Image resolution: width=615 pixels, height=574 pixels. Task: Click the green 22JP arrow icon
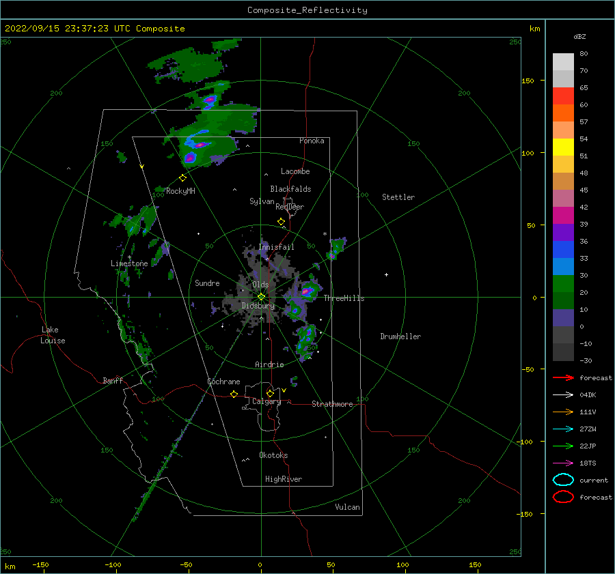[x=563, y=446]
